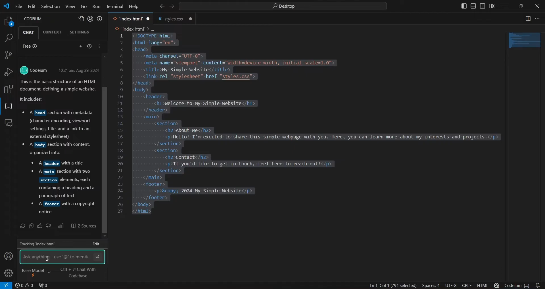
Task: Select the CHAT tab
Action: click(x=29, y=33)
